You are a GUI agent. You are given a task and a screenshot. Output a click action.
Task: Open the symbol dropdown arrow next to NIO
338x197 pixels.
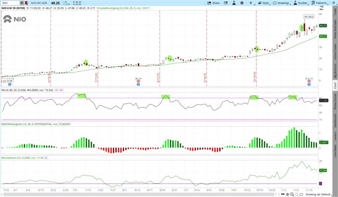pyautogui.click(x=22, y=3)
